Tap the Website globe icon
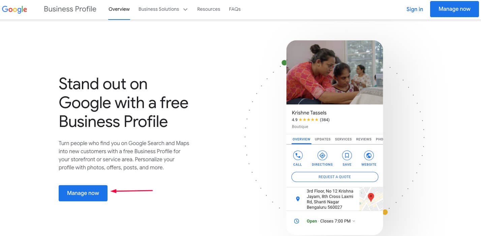 pos(369,155)
